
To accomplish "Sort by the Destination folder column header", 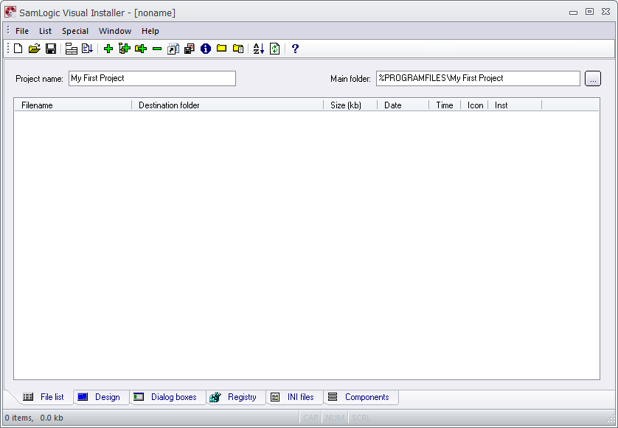I will coord(227,105).
